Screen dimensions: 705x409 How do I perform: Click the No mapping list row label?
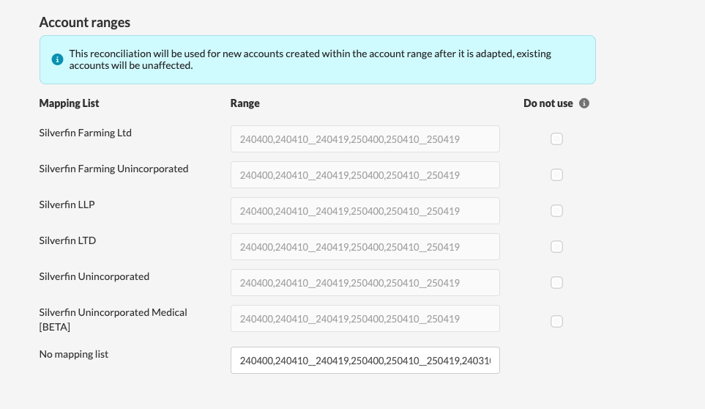tap(73, 354)
